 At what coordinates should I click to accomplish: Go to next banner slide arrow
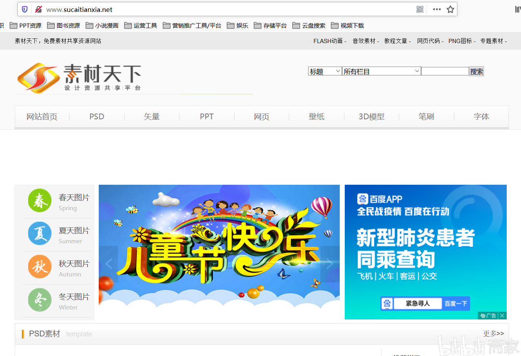(x=330, y=264)
